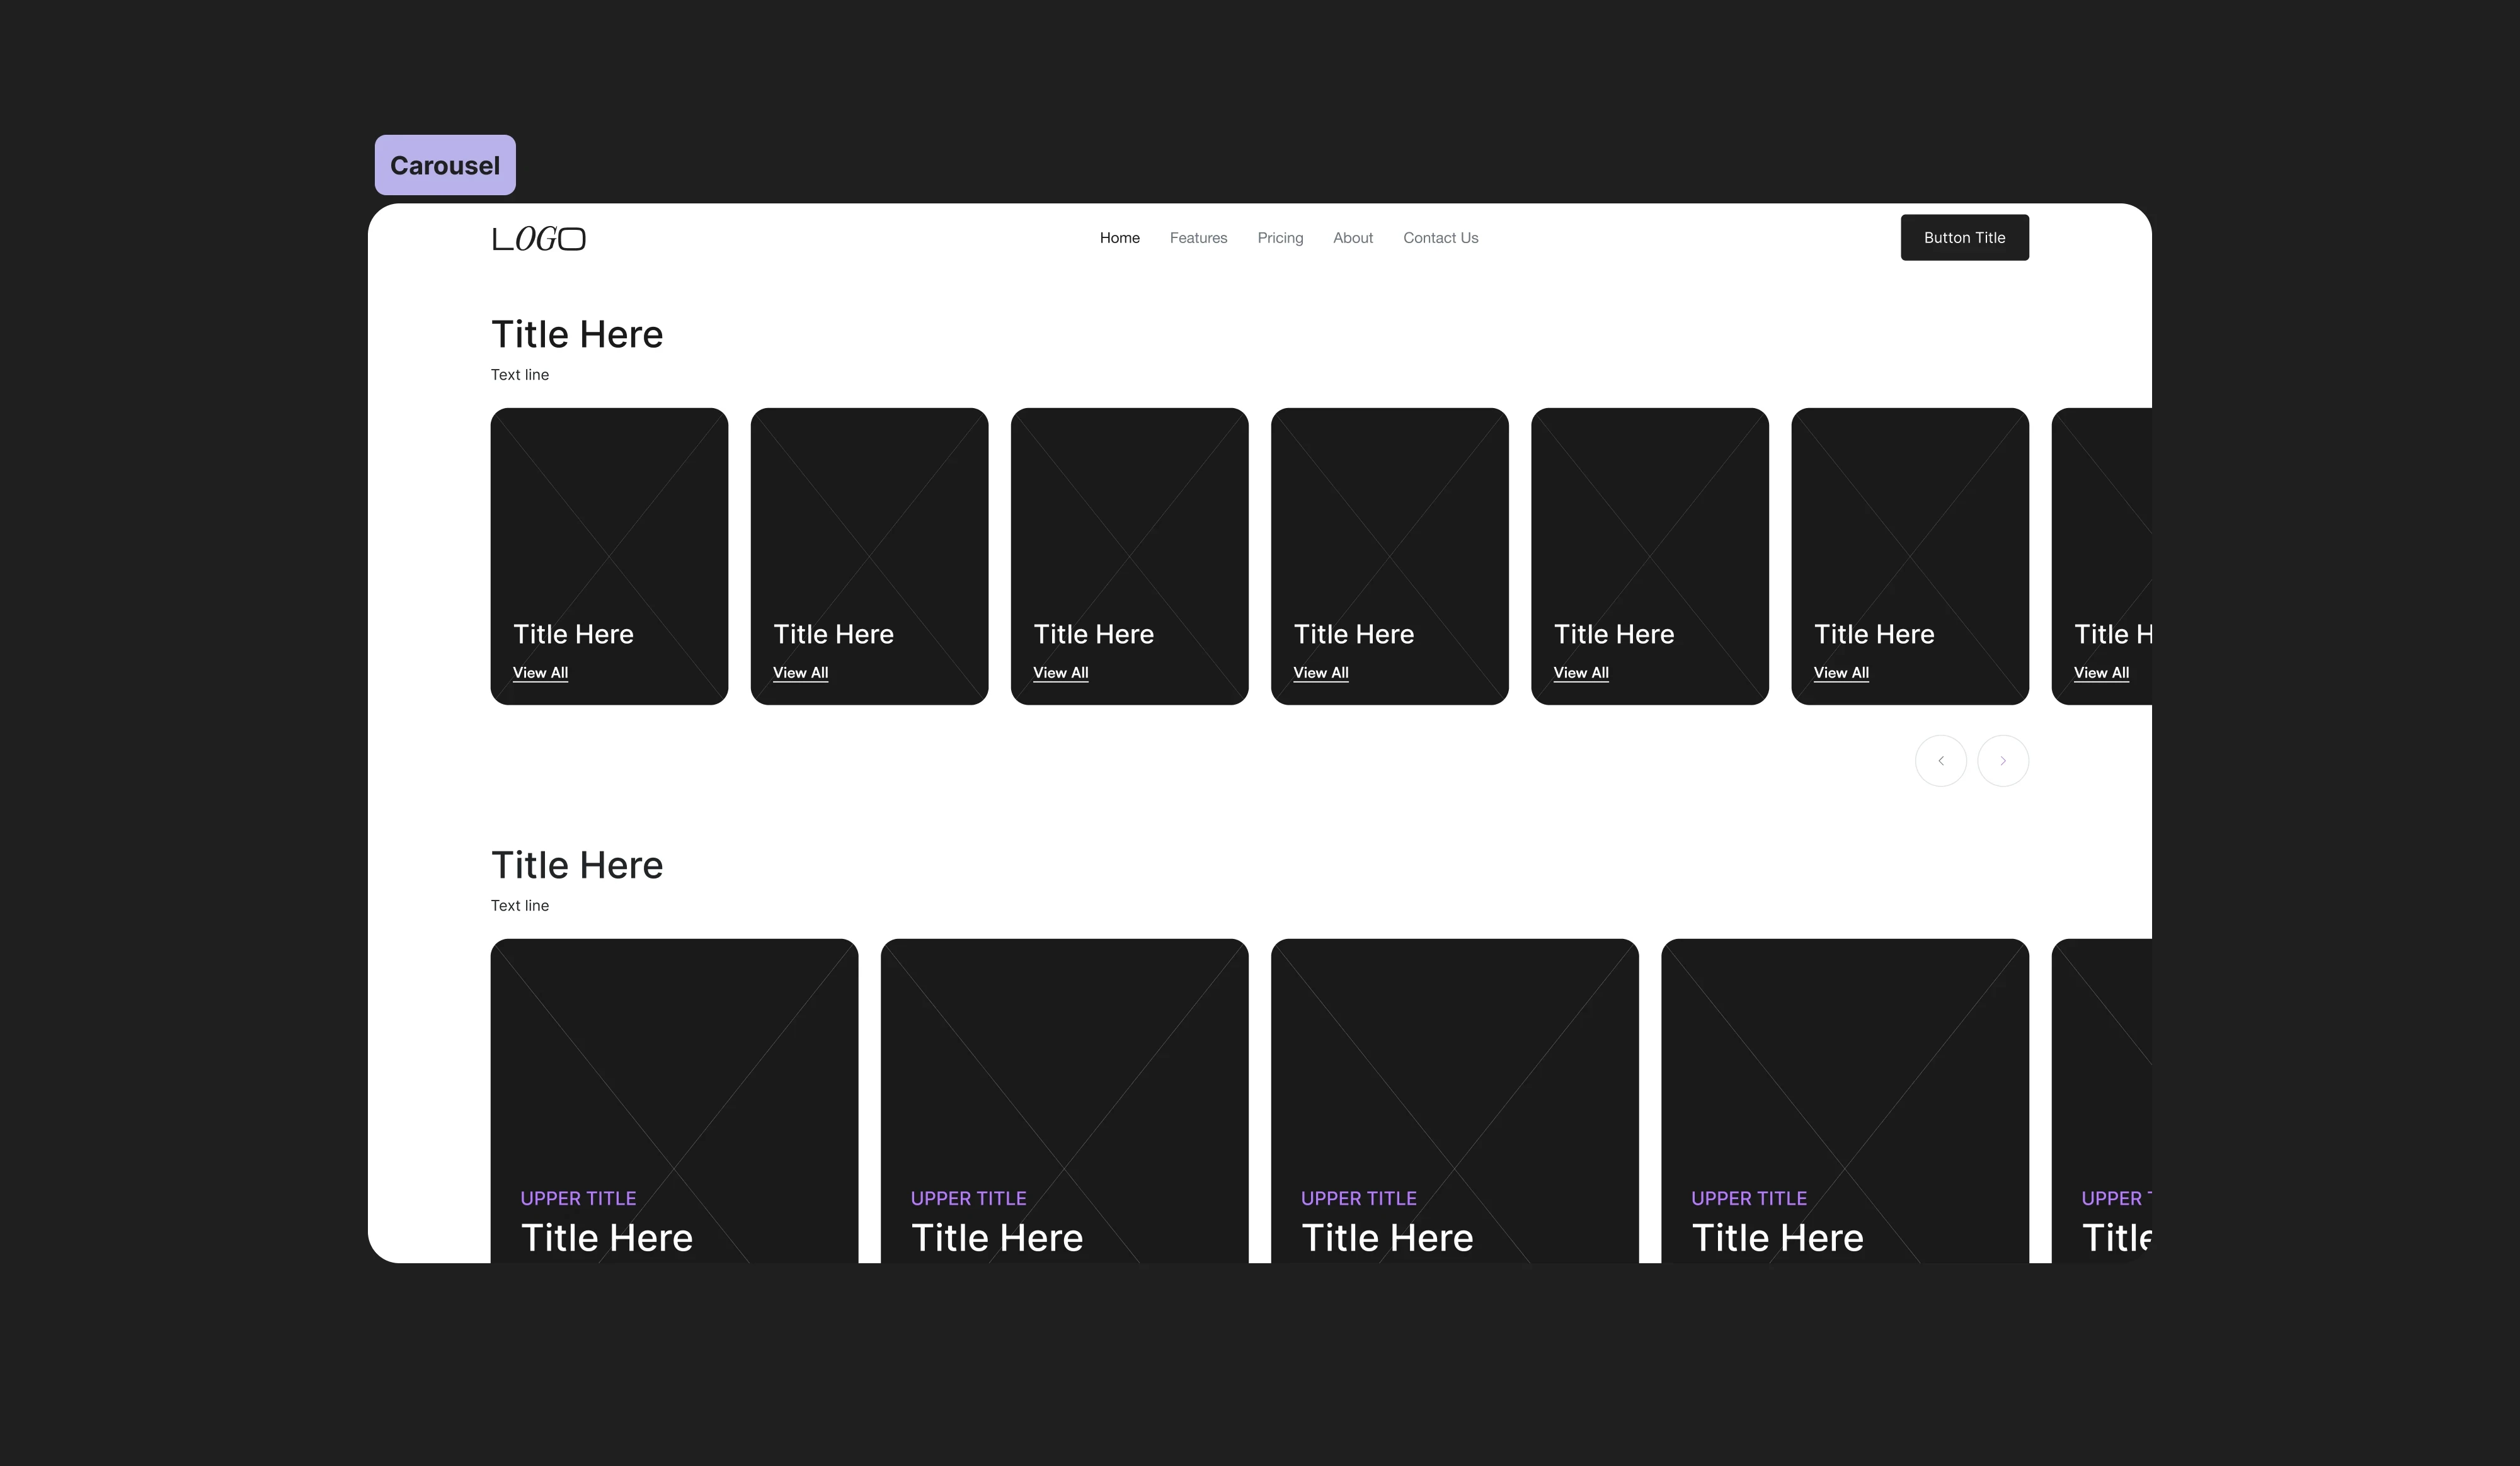Click View All on the first card
The image size is (2520, 1466).
[x=540, y=673]
